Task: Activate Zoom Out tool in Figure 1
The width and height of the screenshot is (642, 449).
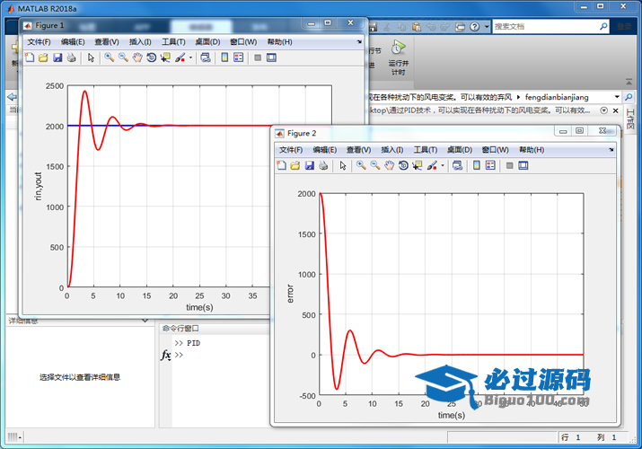Action: [x=123, y=57]
